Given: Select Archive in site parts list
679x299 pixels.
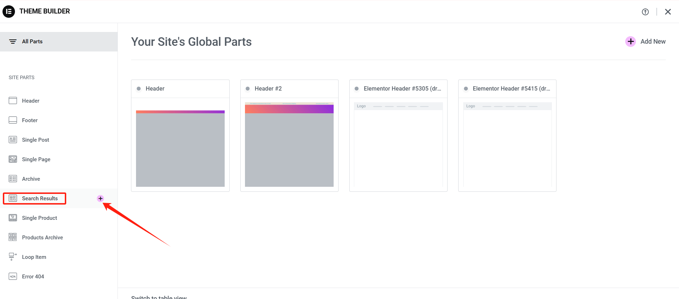Looking at the screenshot, I should pyautogui.click(x=31, y=179).
